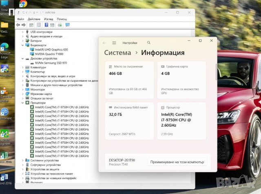Click the show/hide console tree toolbar icon
Screen dimensions: 261x194
(x=31, y=25)
